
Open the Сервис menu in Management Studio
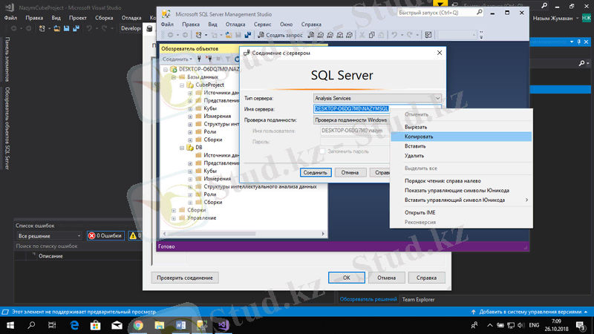(262, 24)
